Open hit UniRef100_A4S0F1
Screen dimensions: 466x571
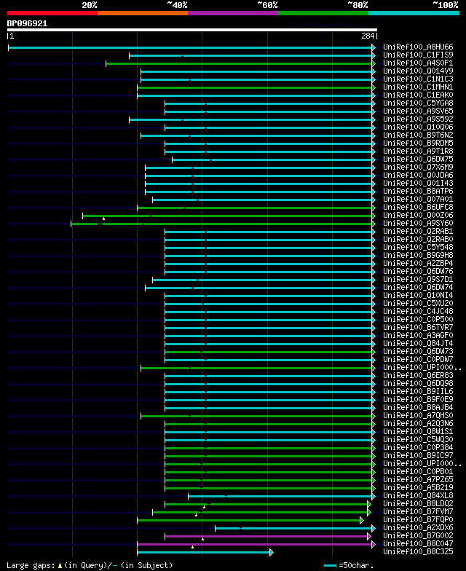(418, 63)
